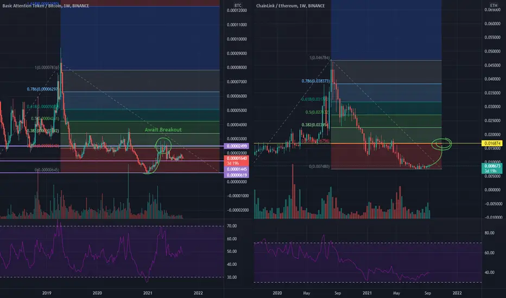Click the Basic Attention Token / Bitcoin chart title
The image size is (506, 298).
point(46,6)
